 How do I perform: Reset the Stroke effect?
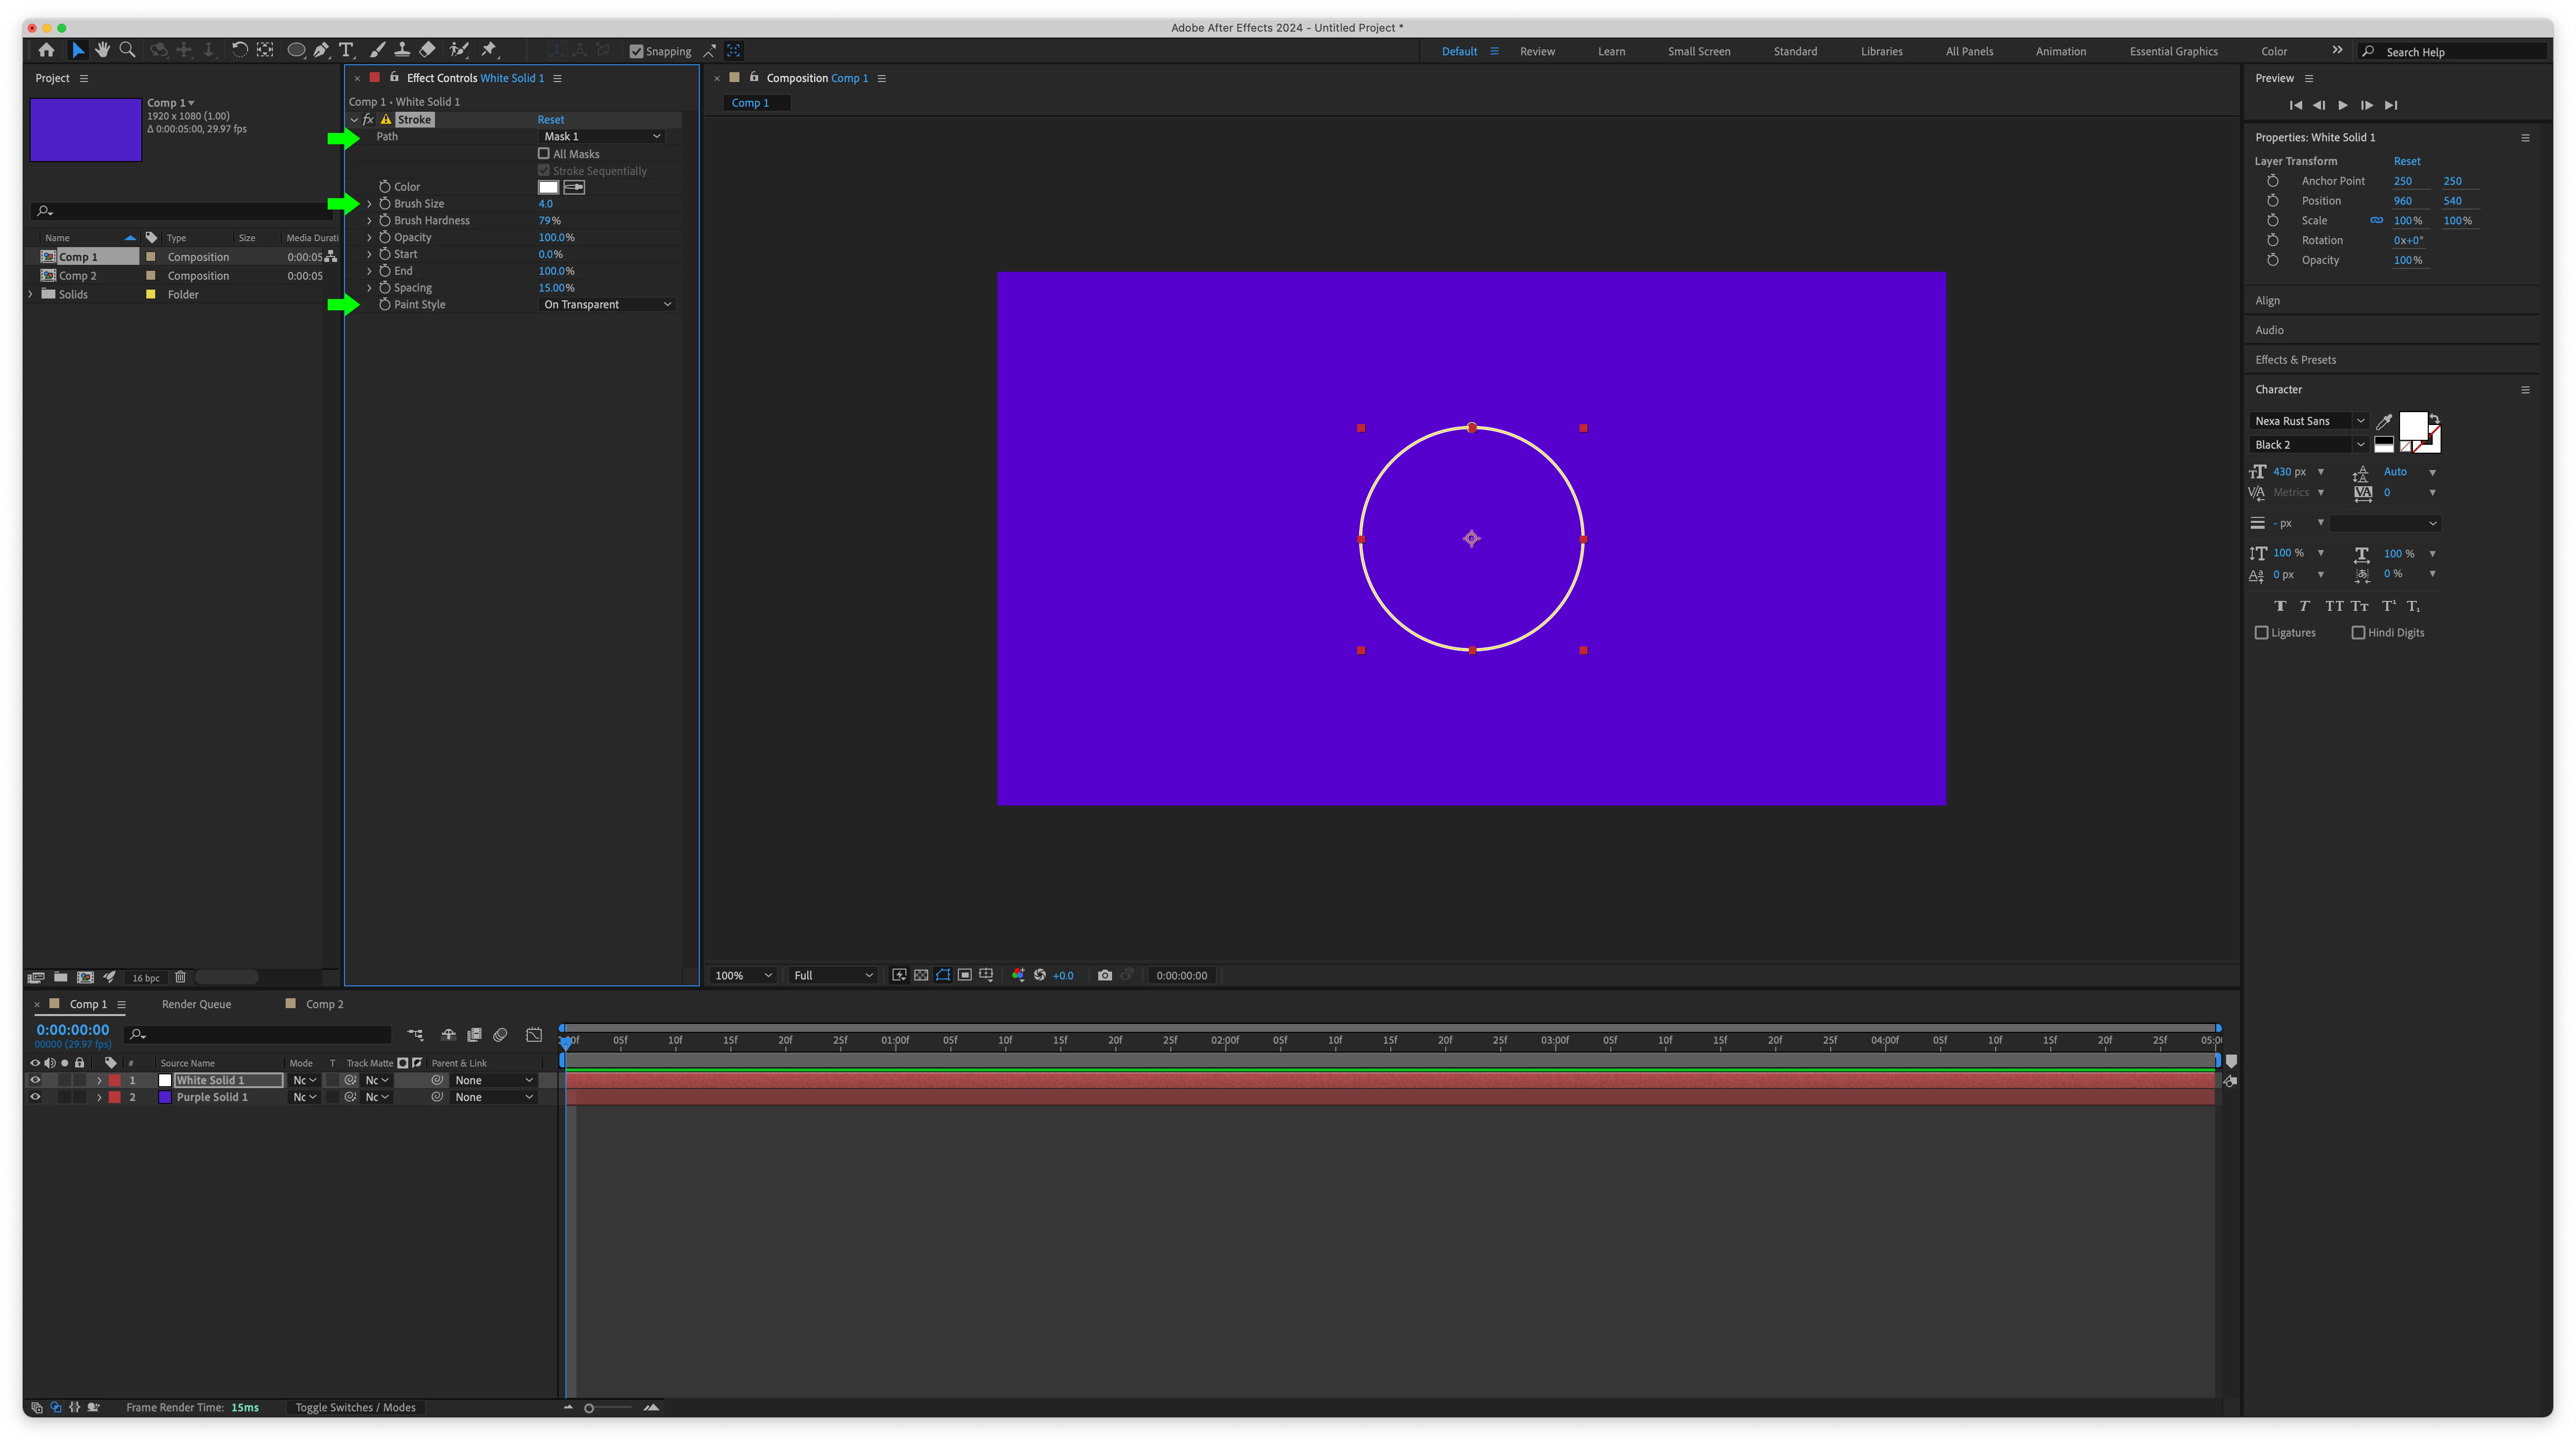[550, 120]
